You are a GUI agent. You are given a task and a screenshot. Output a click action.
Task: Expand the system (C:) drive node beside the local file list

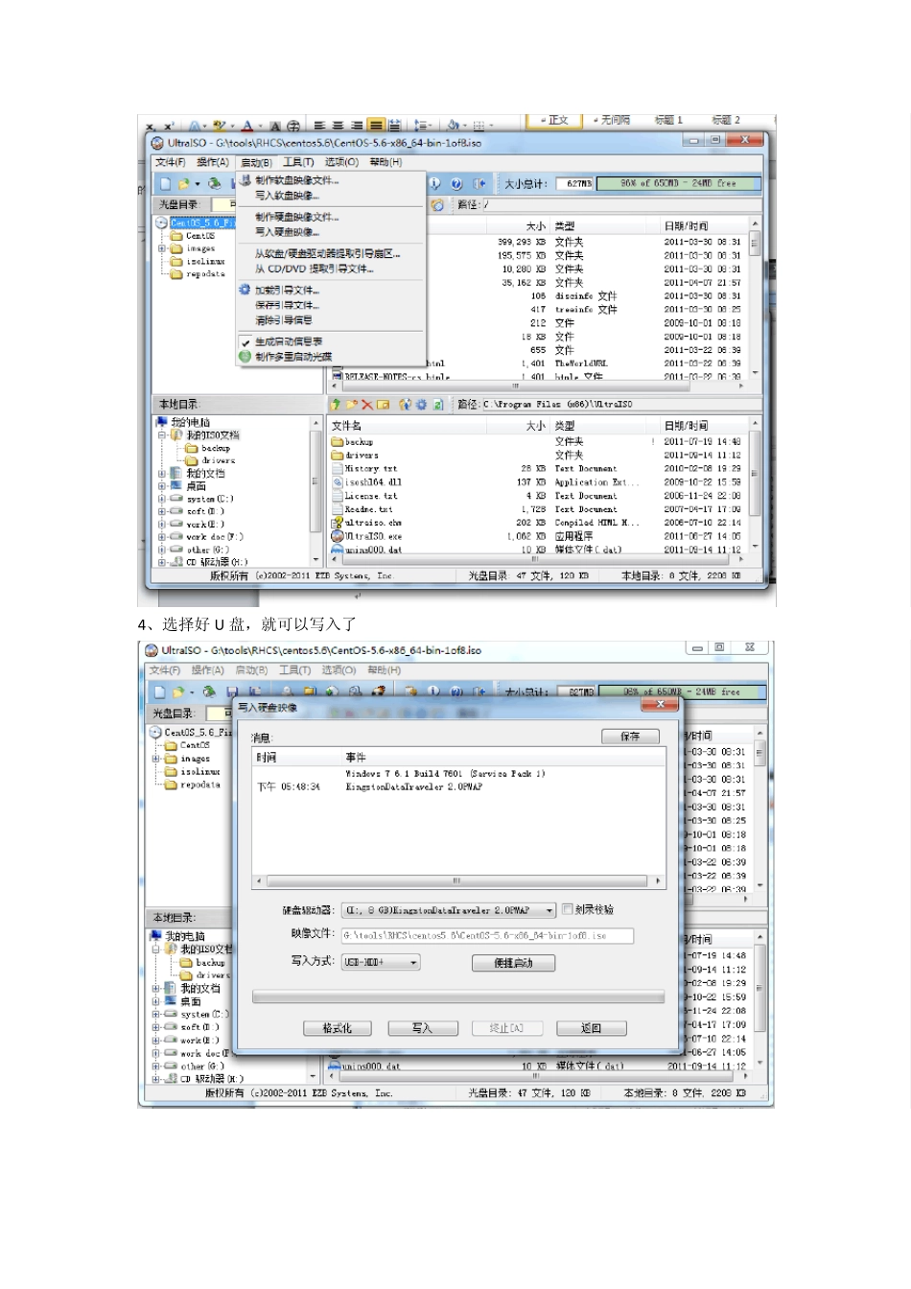point(162,499)
